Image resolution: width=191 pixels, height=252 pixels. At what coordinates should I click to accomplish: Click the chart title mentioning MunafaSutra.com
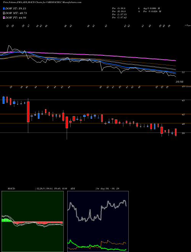[42, 2]
